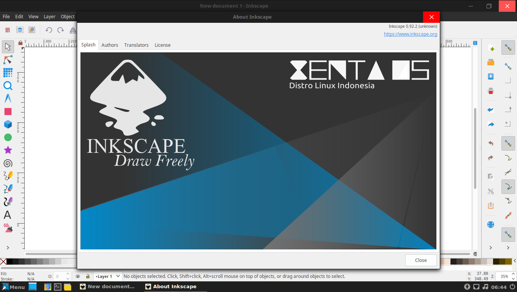This screenshot has height=292, width=517.
Task: Select the Text tool
Action: click(x=8, y=215)
